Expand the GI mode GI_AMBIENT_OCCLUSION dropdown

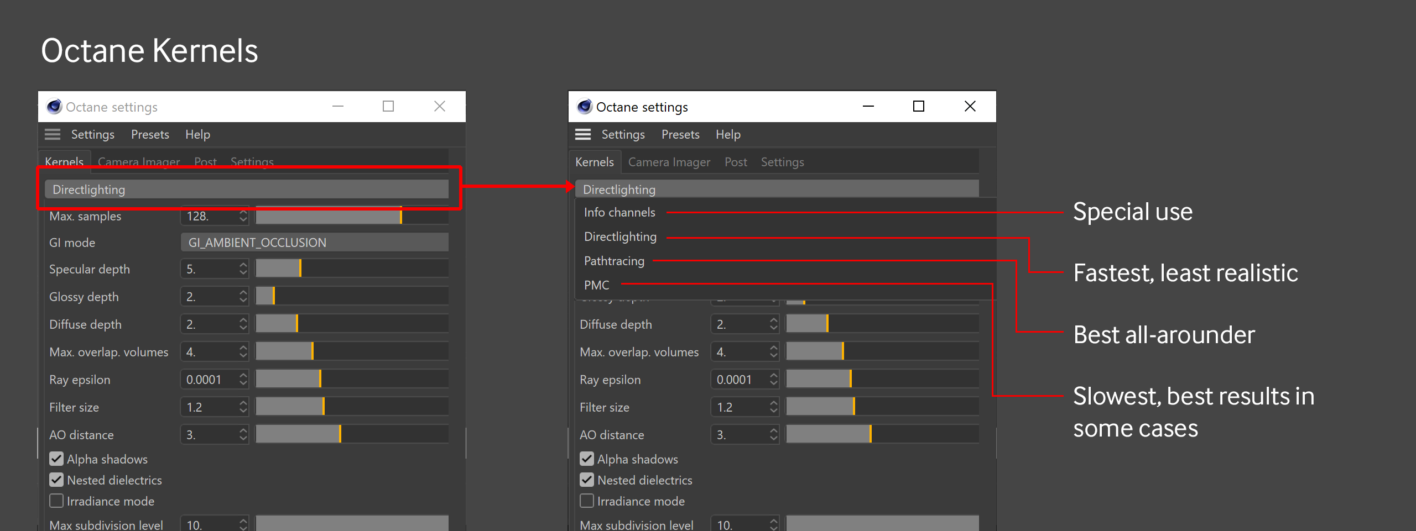[314, 243]
